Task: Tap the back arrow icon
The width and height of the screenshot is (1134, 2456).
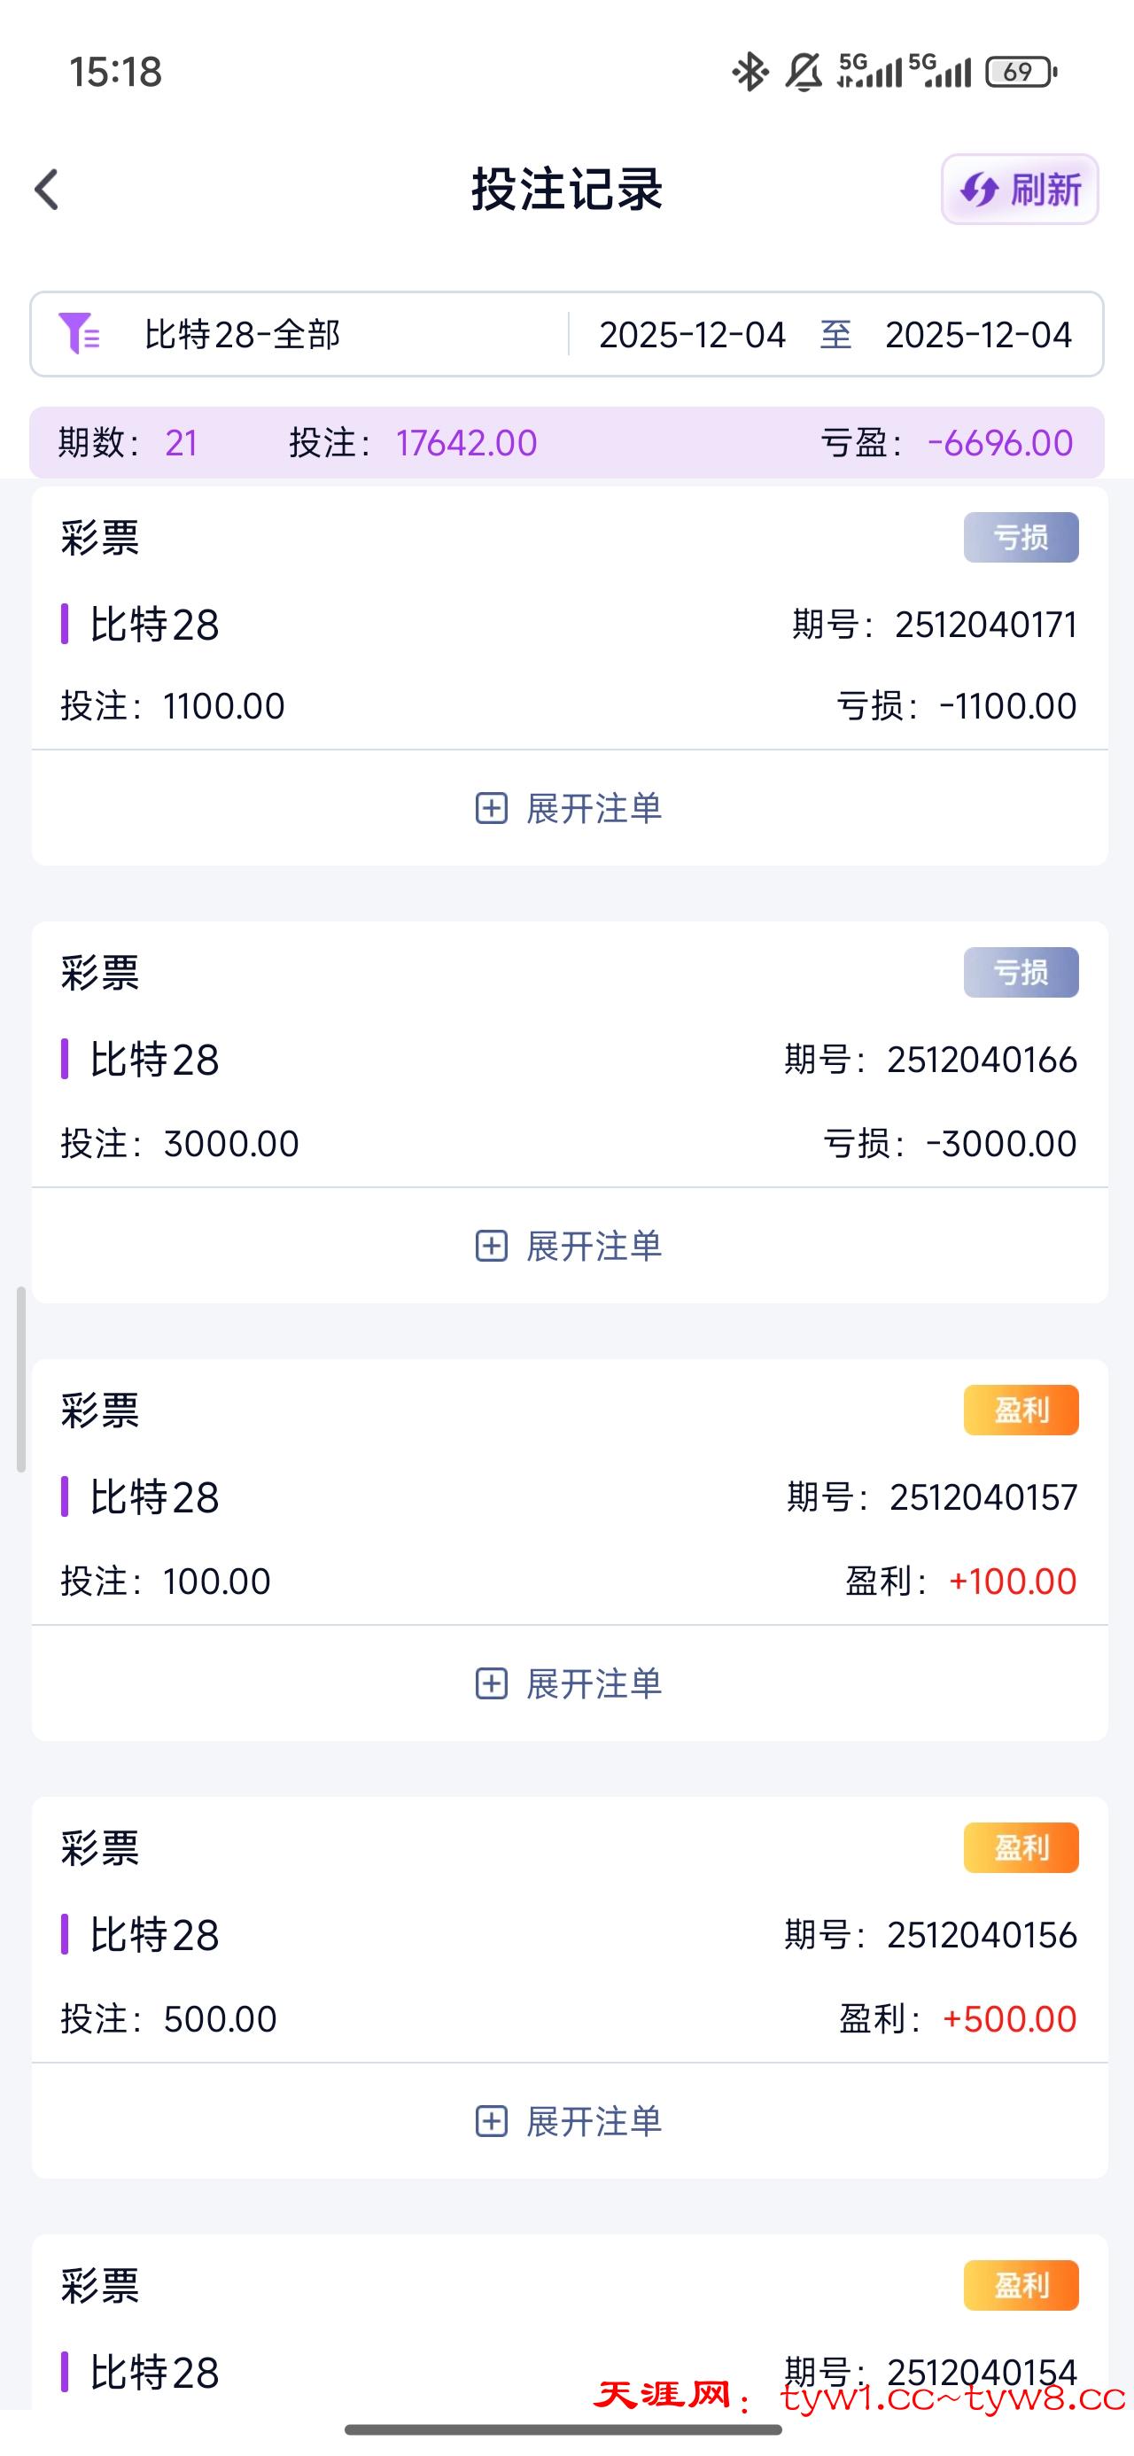Action: pyautogui.click(x=47, y=189)
